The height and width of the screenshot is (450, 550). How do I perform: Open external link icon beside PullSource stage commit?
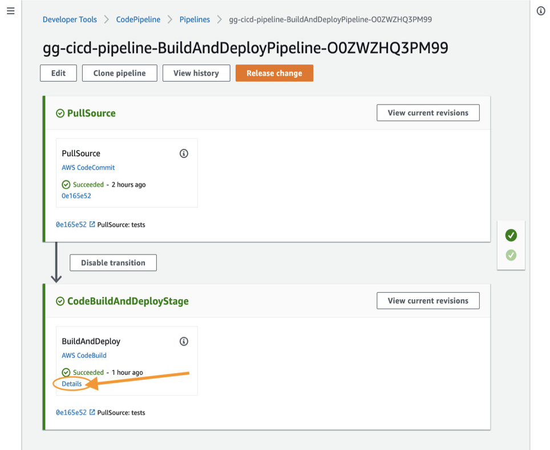[92, 224]
